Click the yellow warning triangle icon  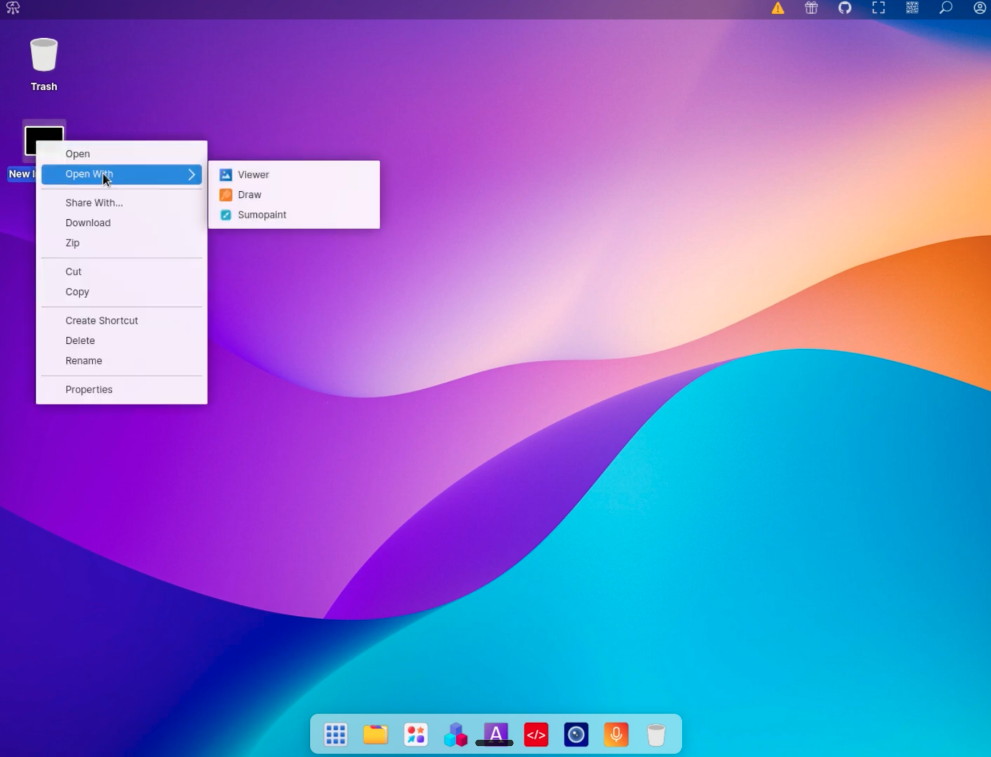(778, 8)
